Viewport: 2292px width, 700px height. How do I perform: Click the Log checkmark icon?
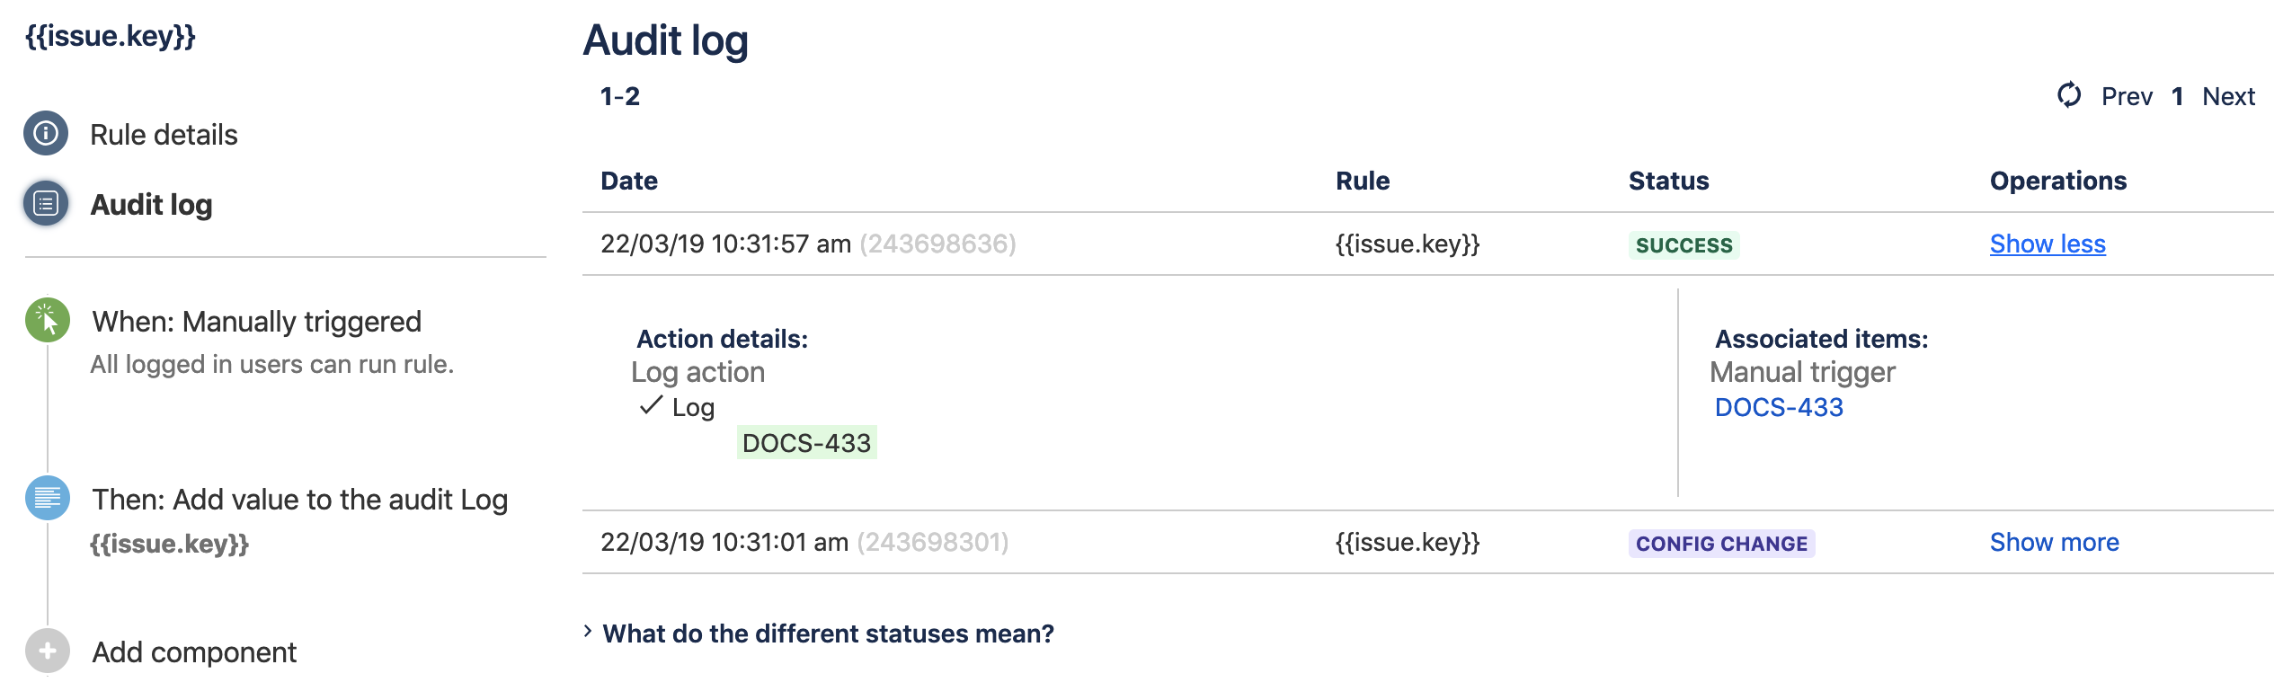point(651,406)
